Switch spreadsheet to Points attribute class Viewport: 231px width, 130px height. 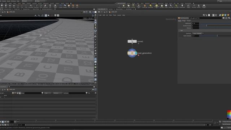pos(13,93)
